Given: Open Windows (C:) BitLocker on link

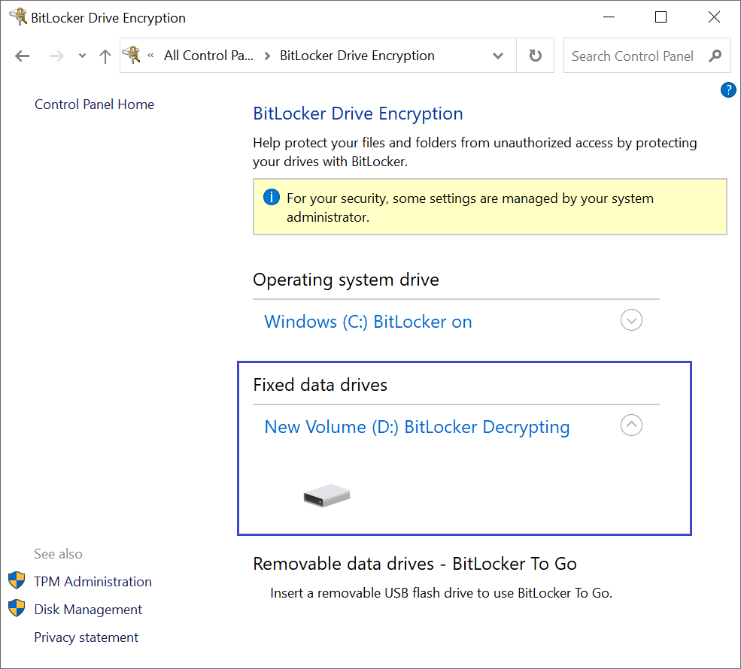Looking at the screenshot, I should [x=368, y=322].
